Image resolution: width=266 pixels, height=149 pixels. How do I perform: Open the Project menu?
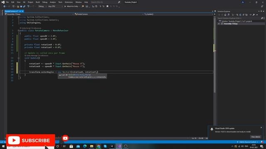pos(30,2)
